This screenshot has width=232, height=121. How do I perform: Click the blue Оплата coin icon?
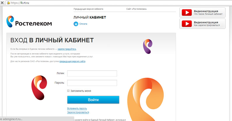pyautogui.click(x=76, y=24)
